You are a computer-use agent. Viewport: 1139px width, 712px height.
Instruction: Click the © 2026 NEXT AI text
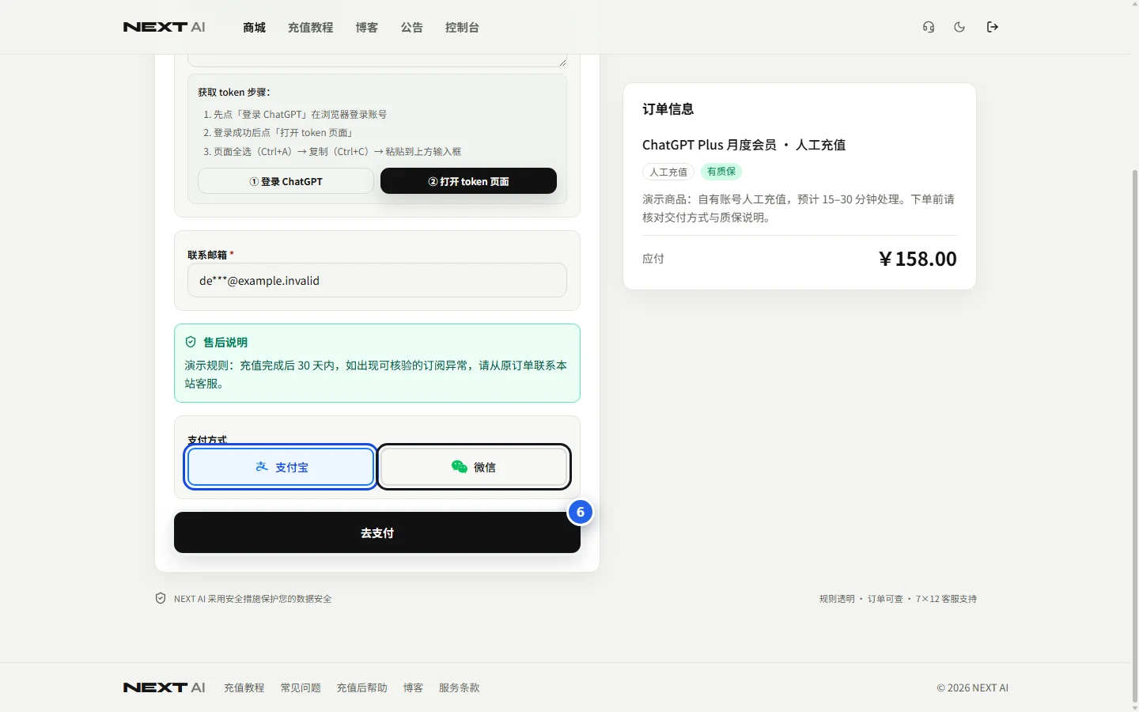point(973,687)
